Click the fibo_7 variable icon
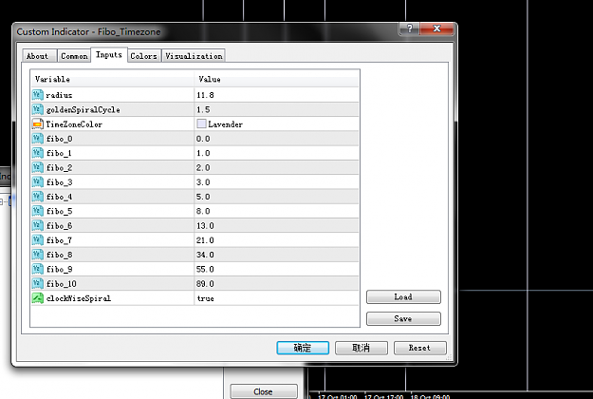This screenshot has height=399, width=593. pos(37,240)
